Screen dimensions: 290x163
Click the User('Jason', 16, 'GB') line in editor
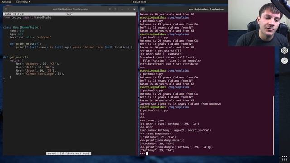(x=36, y=71)
